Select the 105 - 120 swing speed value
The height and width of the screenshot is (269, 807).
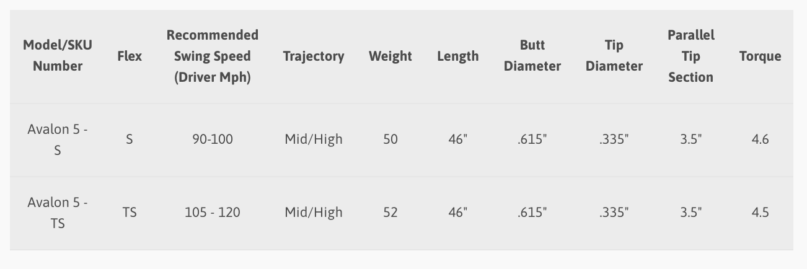213,212
